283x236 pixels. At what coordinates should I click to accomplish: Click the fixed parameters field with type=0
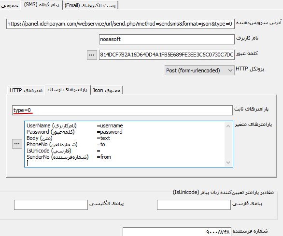point(122,110)
